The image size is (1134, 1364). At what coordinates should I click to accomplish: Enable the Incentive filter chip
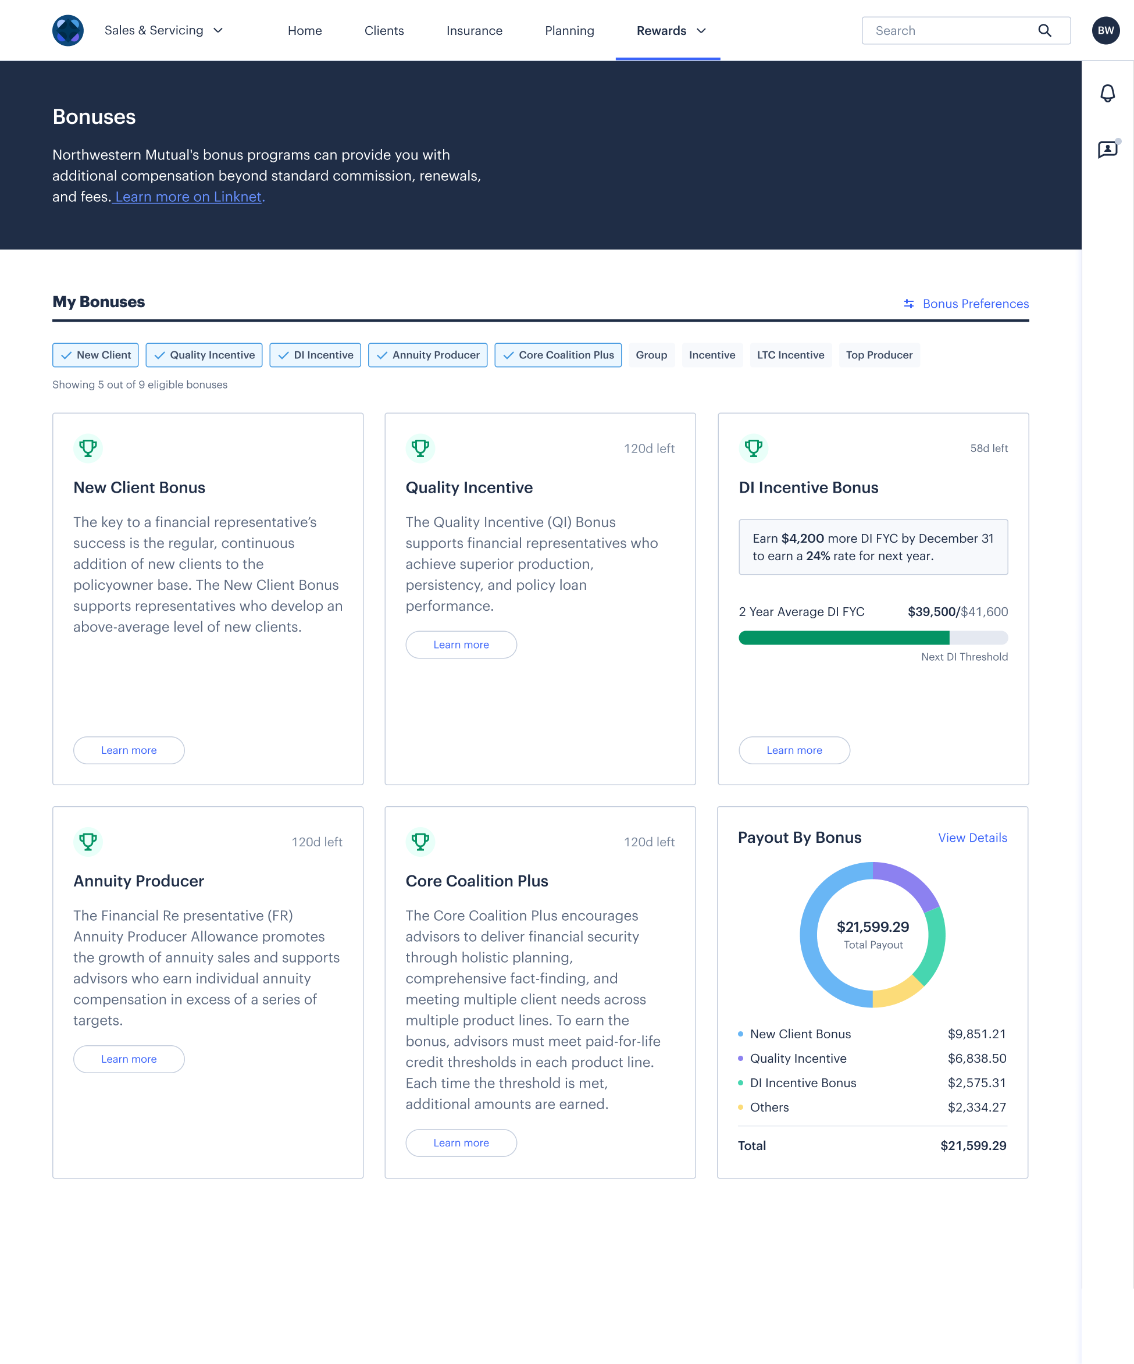click(x=712, y=355)
